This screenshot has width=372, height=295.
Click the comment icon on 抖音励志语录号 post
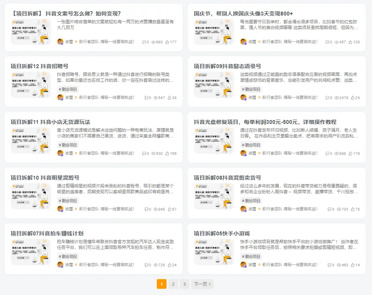(x=327, y=98)
